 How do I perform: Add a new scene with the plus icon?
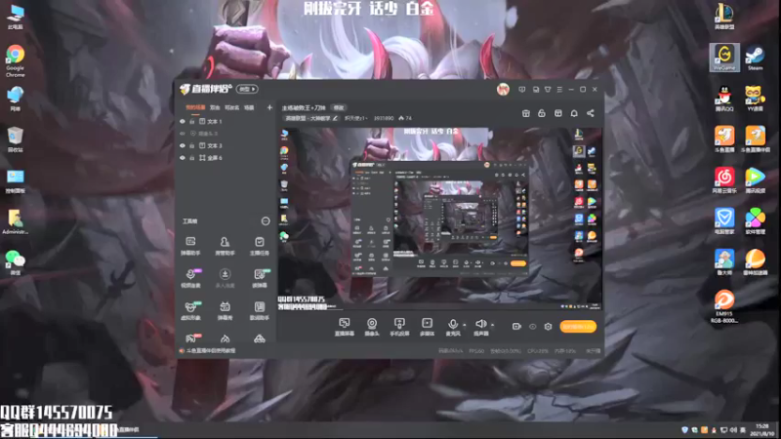tap(269, 107)
